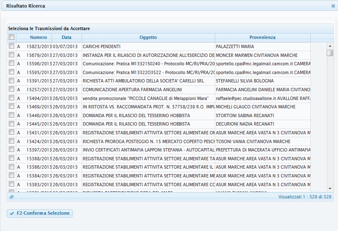Select checkbox for COMUNICAZIONE APERTURA FARMACIA ANGELINI
This screenshot has width=338, height=231.
11,90
